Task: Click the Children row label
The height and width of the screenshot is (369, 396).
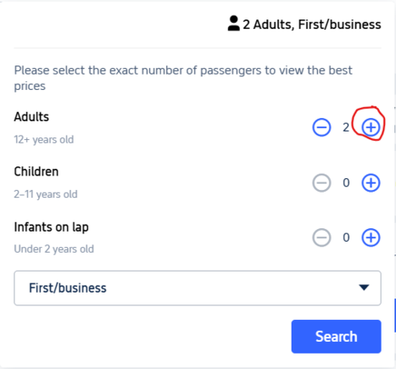Action: (x=36, y=171)
